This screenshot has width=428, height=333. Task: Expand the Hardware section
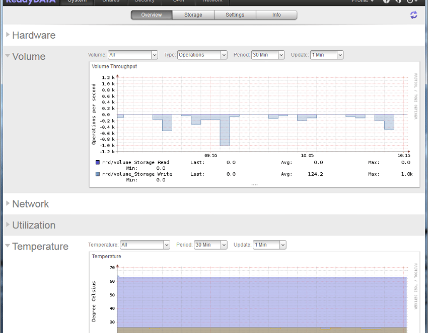pyautogui.click(x=8, y=35)
